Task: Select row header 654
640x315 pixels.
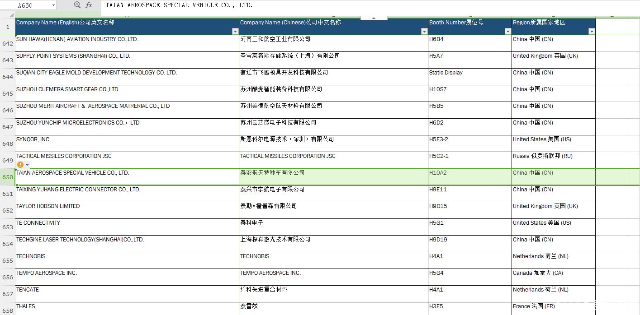Action: tap(8, 244)
